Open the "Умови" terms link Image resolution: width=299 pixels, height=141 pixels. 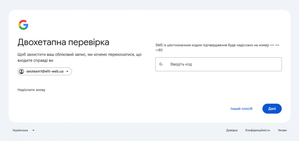(x=282, y=130)
